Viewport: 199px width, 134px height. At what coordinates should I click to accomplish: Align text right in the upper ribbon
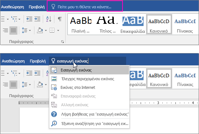pyautogui.click(x=5, y=30)
